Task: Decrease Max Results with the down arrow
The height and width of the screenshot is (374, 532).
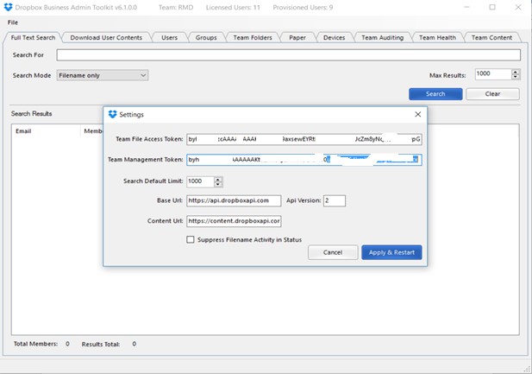Action: (x=516, y=77)
